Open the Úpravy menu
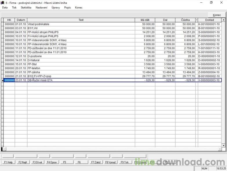 (56, 8)
